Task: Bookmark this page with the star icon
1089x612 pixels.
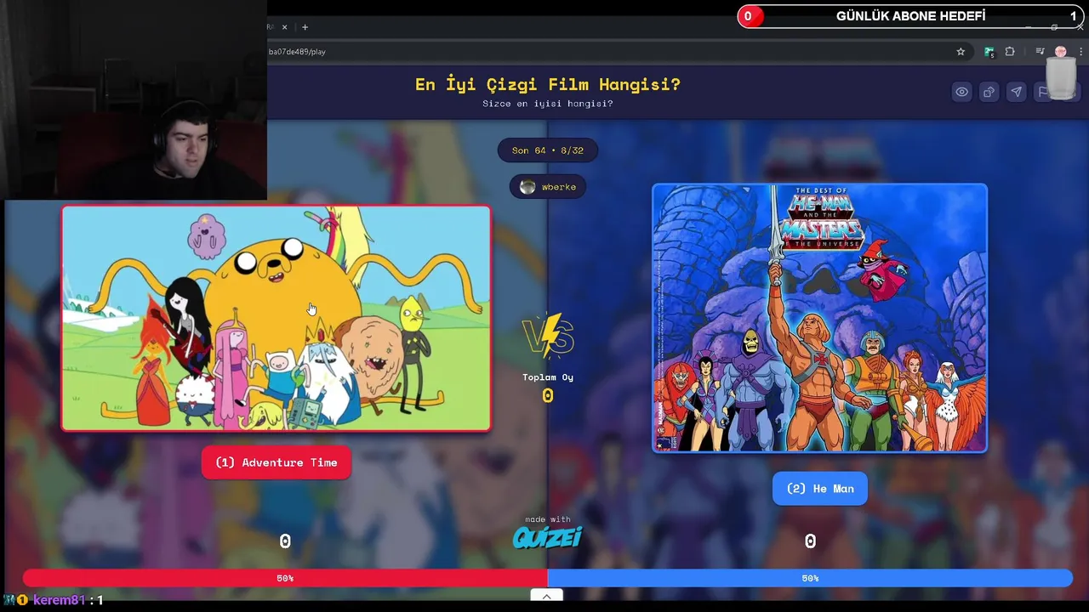Action: (x=961, y=52)
